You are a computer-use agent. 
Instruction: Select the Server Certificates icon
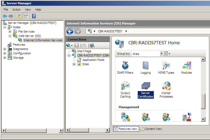click(x=146, y=90)
